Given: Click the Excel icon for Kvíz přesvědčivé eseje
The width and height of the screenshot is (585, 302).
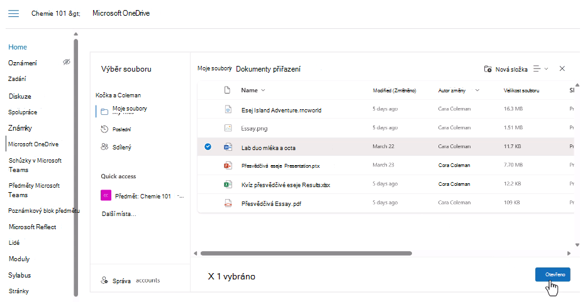Looking at the screenshot, I should pos(228,184).
